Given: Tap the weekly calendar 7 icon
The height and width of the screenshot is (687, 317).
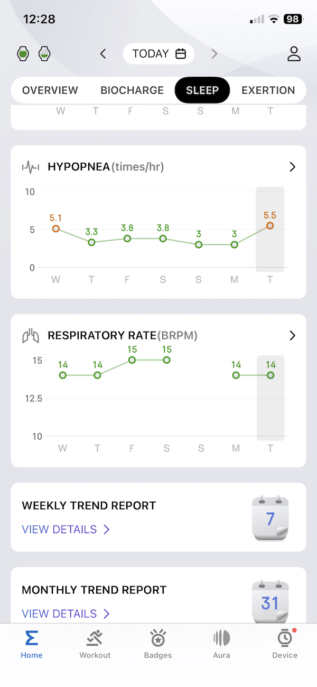Looking at the screenshot, I should tap(270, 518).
